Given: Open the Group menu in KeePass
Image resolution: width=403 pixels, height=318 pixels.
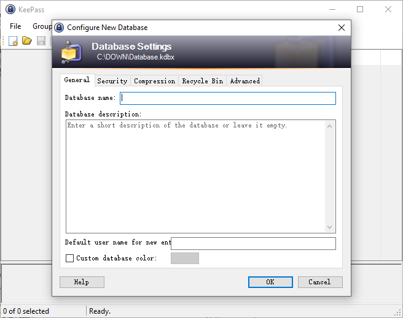Looking at the screenshot, I should pyautogui.click(x=42, y=26).
